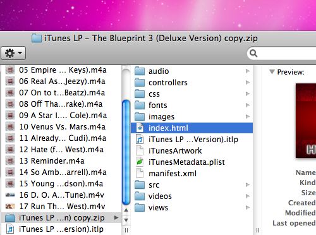The image size is (316, 235).
Task: Select iTunes LP ...n) copy.zip folder
Action: (61, 218)
